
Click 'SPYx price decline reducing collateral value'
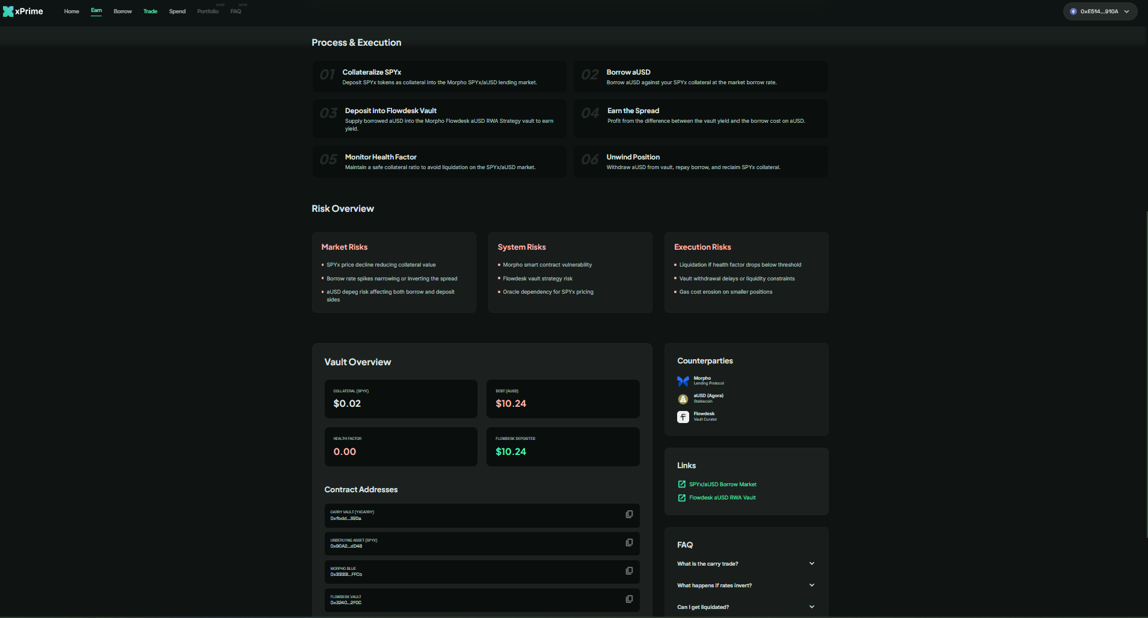(381, 265)
